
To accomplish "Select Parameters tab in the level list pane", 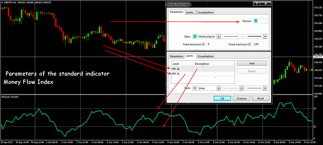I will (176, 56).
